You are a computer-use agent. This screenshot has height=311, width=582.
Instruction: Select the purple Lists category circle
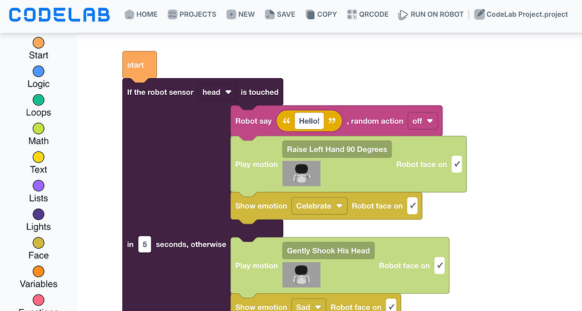pos(38,185)
